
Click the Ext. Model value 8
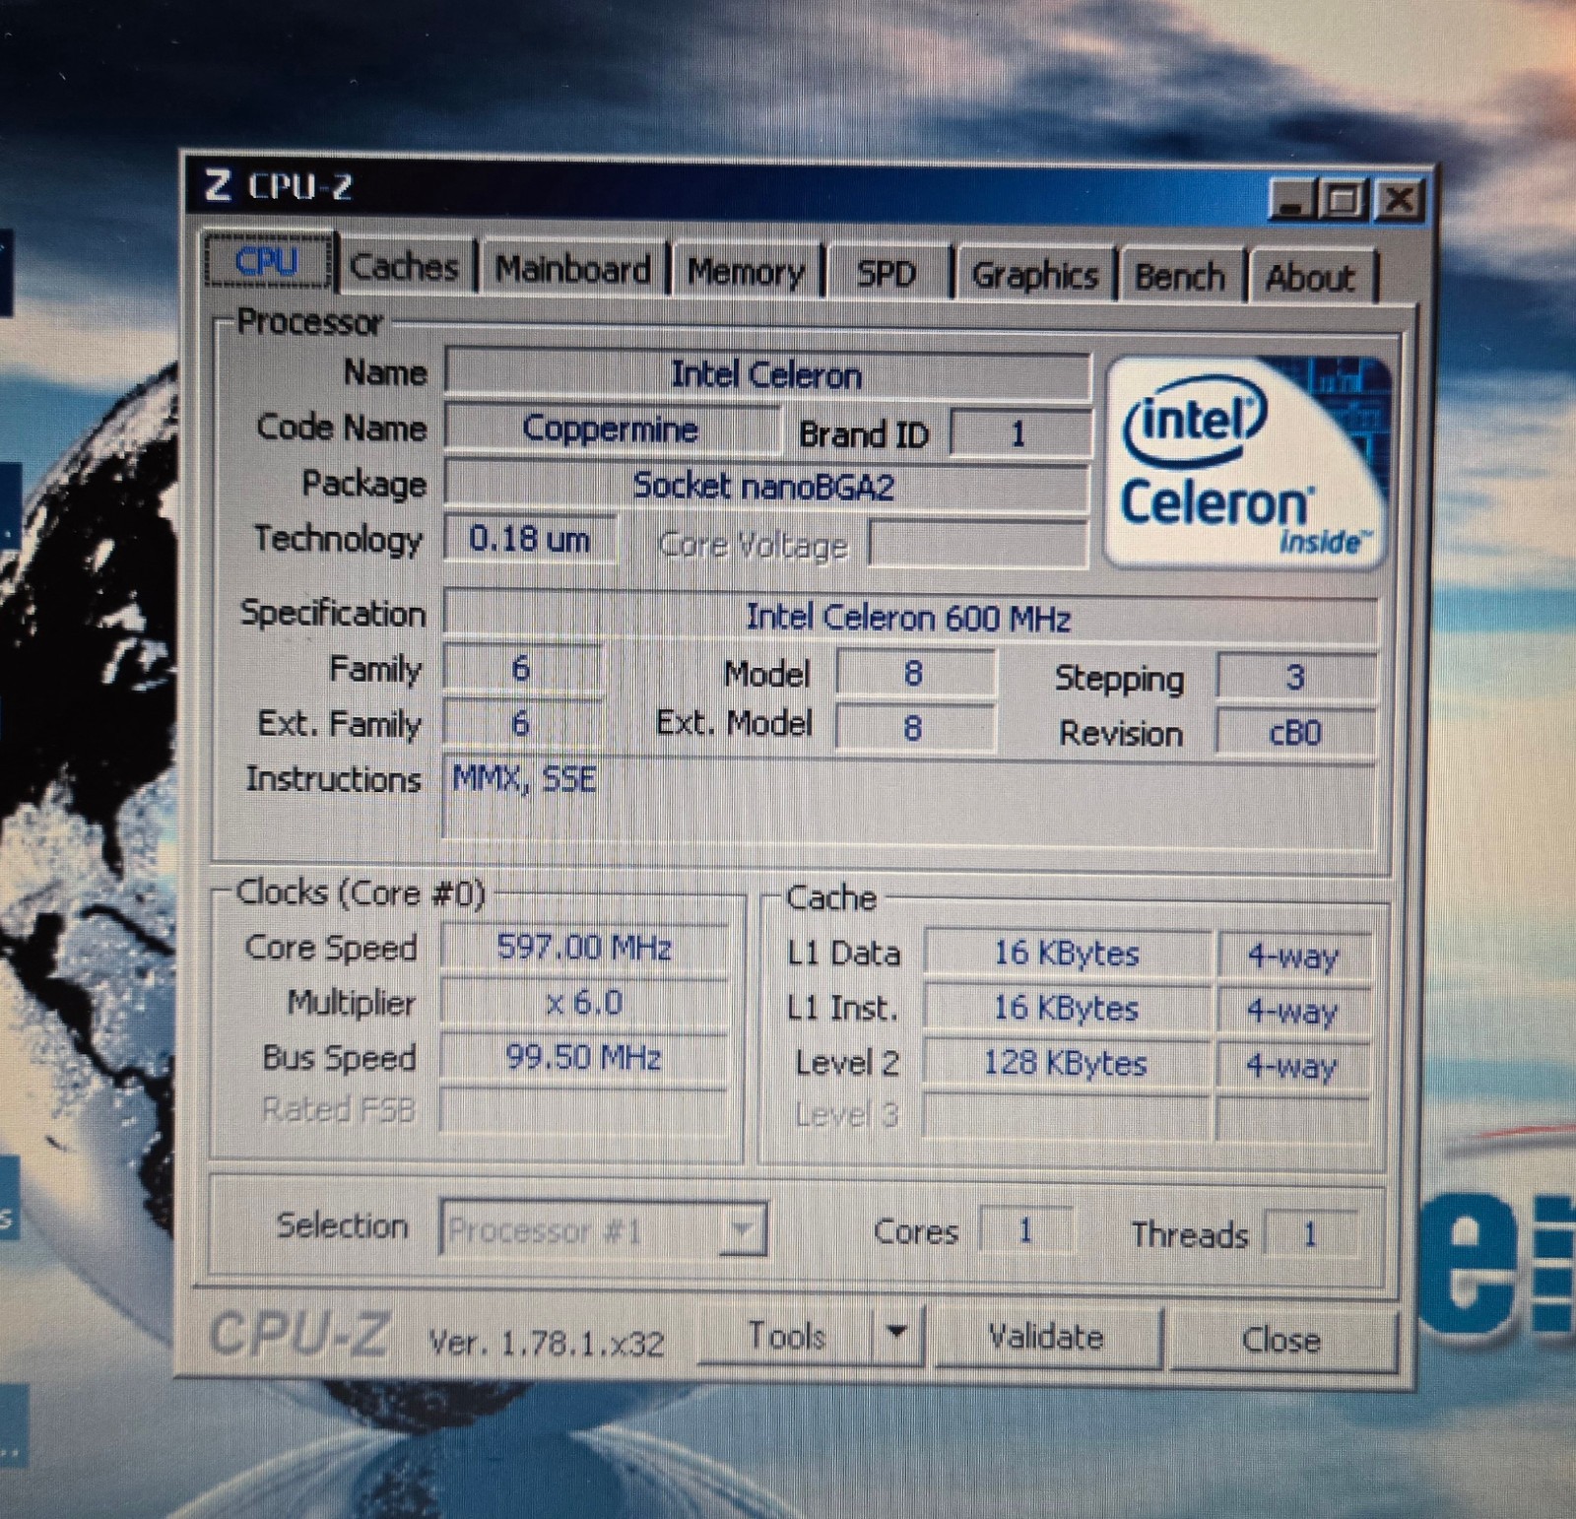pos(914,728)
